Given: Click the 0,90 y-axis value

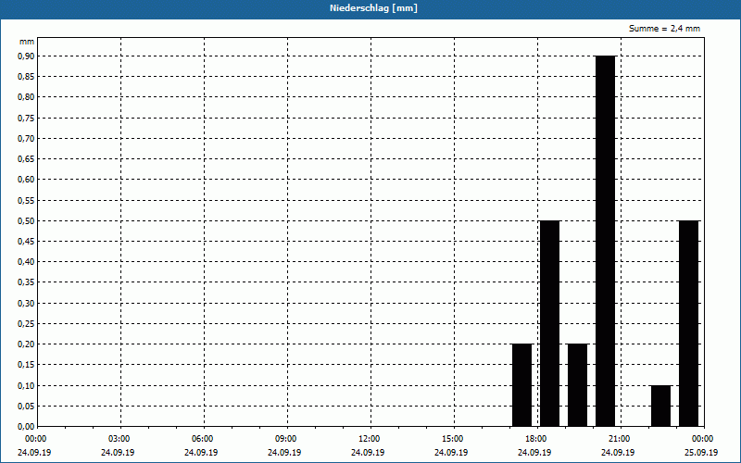Looking at the screenshot, I should point(26,56).
